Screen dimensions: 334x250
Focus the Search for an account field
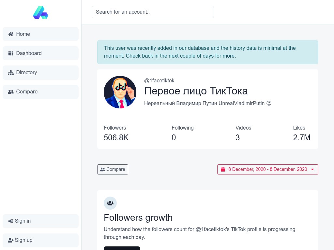(153, 12)
